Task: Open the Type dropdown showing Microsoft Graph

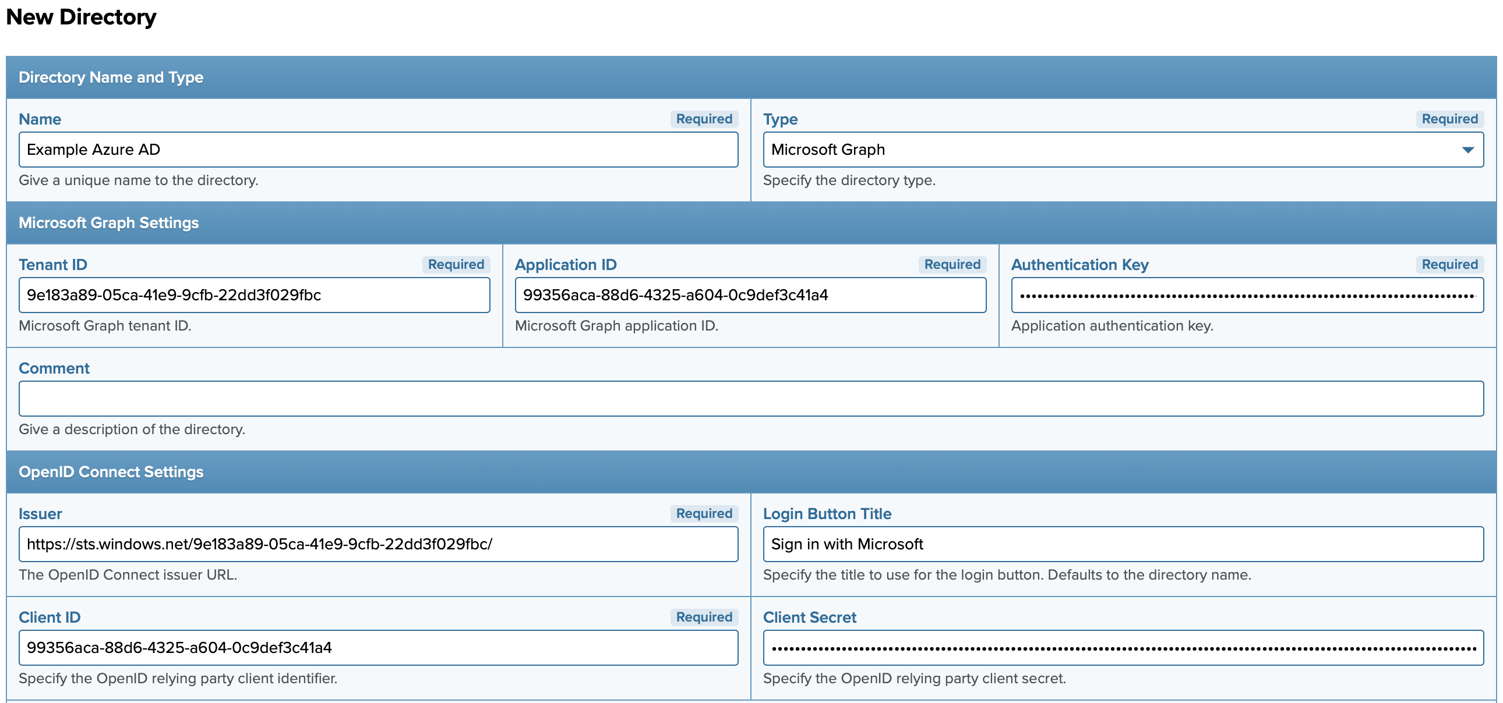Action: [1123, 149]
